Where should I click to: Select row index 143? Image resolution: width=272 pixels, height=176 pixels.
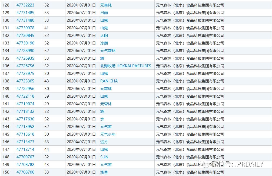(x=6, y=119)
